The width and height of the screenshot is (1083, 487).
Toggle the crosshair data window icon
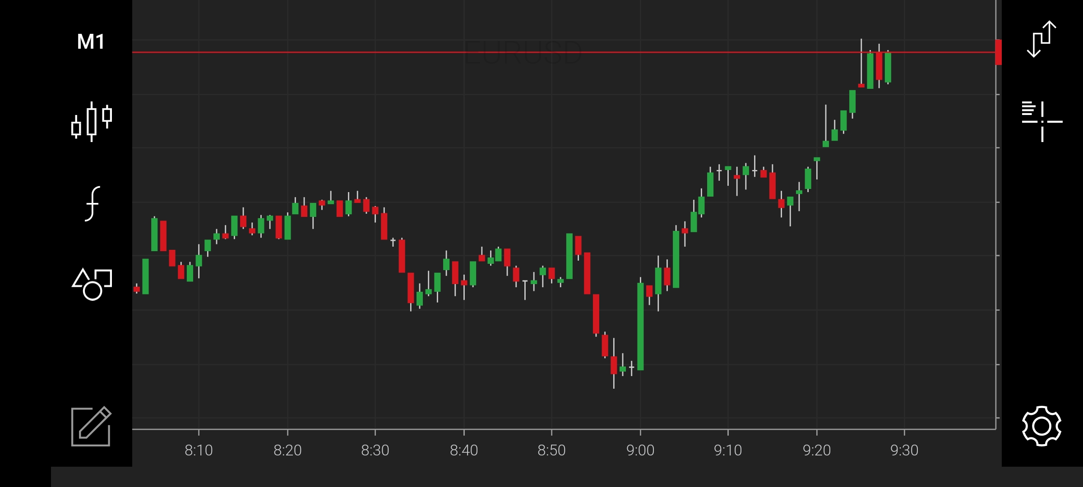[x=1042, y=121]
